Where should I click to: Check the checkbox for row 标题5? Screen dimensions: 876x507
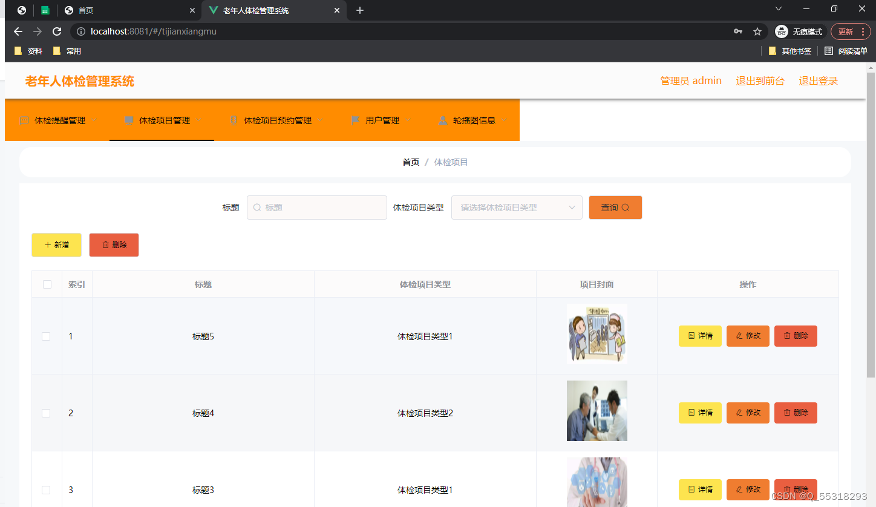[46, 336]
